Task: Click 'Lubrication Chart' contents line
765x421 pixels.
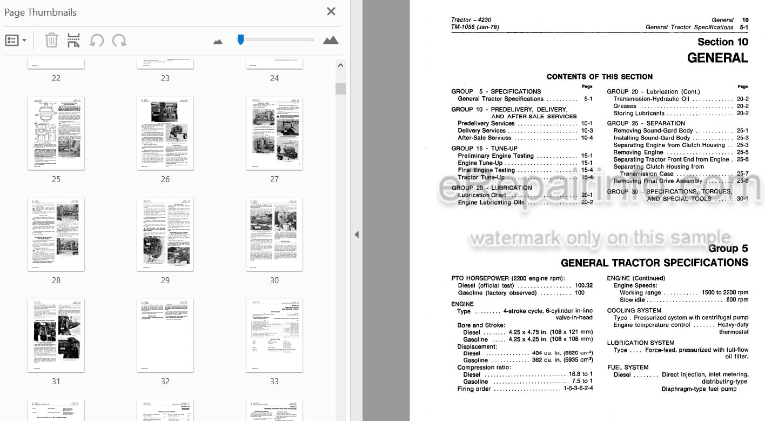Action: 525,195
